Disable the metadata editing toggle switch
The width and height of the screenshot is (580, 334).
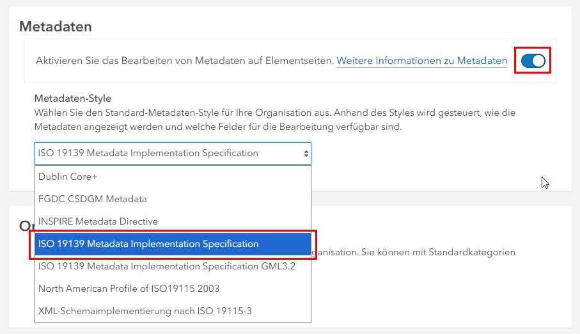point(532,61)
